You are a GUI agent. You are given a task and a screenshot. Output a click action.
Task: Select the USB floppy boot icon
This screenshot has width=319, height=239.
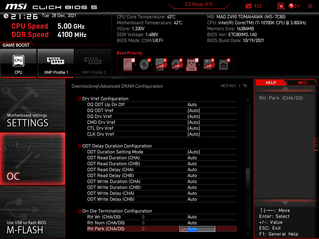pyautogui.click(x=208, y=64)
